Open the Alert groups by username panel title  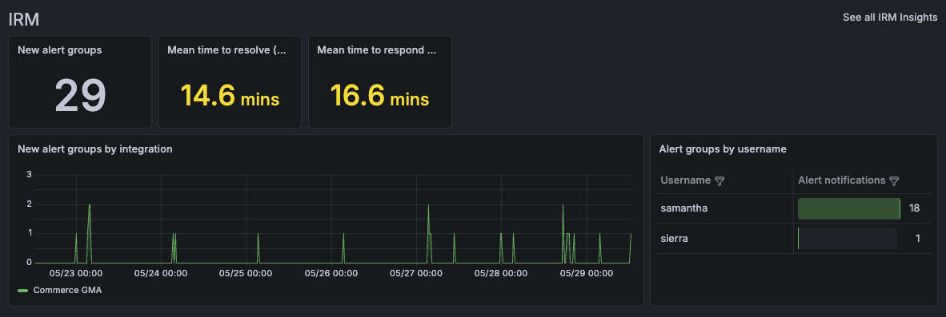click(723, 149)
